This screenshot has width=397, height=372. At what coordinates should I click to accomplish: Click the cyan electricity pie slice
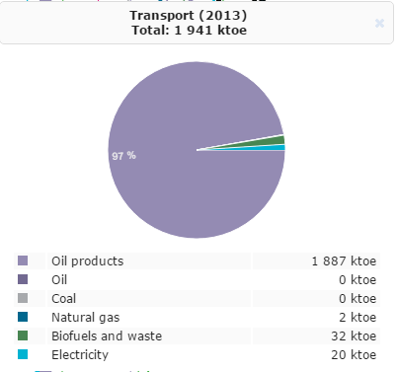point(279,148)
